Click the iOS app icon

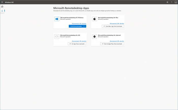(x=57, y=37)
